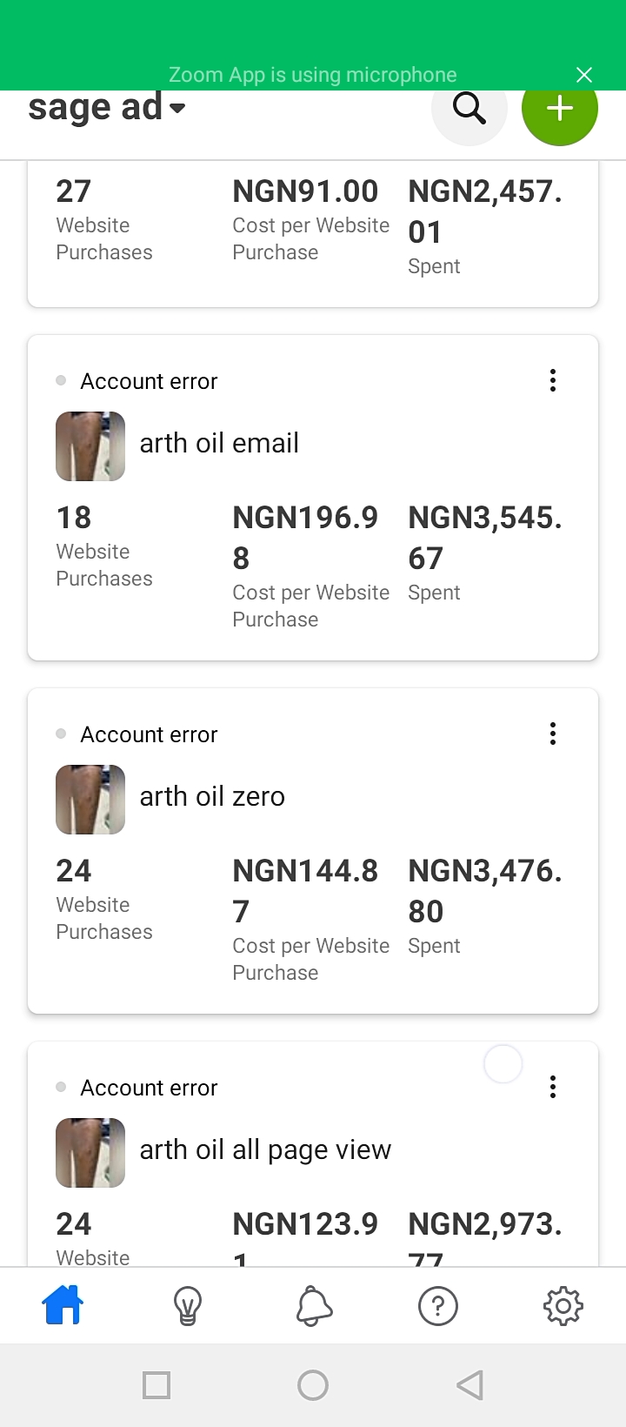Open the question mark help tab
Viewport: 626px width, 1427px height.
coord(438,1305)
